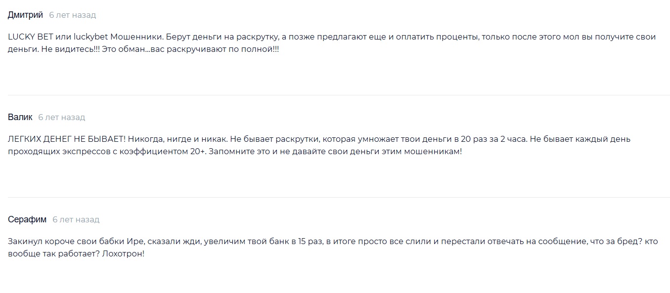670x293 pixels.
Task: Click the timestamp beside Дмитрий
Action: pyautogui.click(x=72, y=15)
